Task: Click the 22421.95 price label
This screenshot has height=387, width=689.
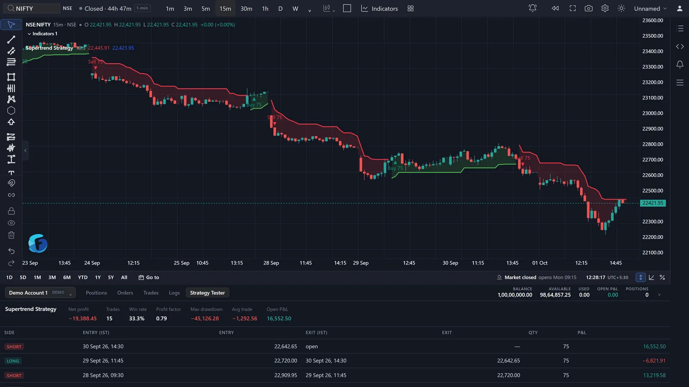Action: pos(653,203)
